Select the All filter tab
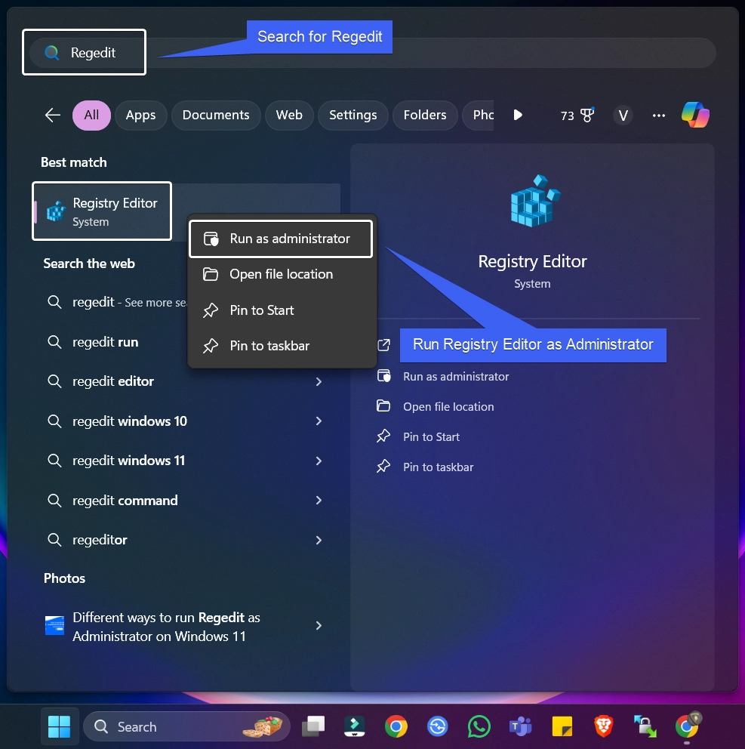This screenshot has height=749, width=745. coord(91,115)
